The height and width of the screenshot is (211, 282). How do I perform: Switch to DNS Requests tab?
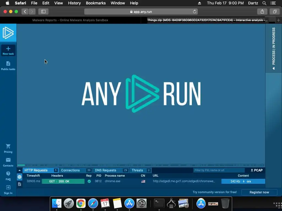(x=111, y=170)
